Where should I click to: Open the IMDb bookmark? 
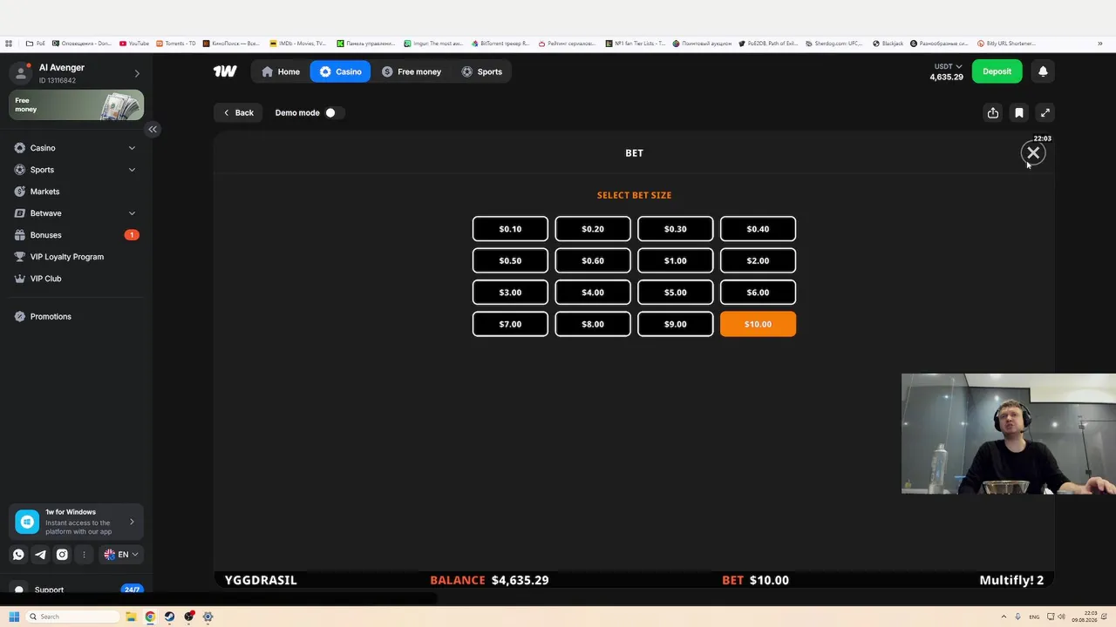point(298,43)
